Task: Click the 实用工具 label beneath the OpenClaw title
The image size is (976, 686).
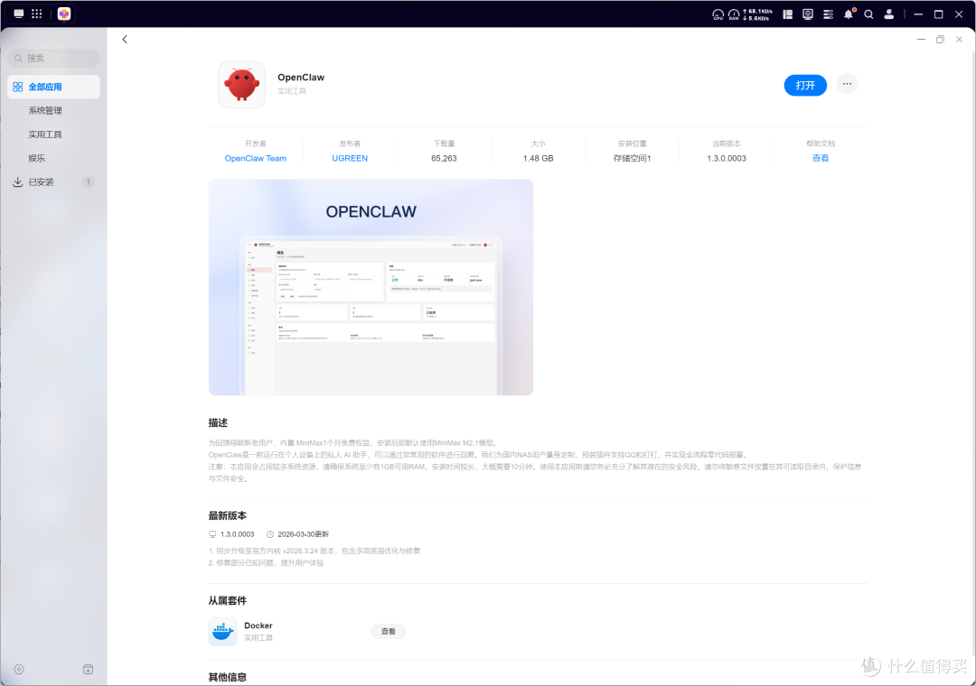Action: 291,91
